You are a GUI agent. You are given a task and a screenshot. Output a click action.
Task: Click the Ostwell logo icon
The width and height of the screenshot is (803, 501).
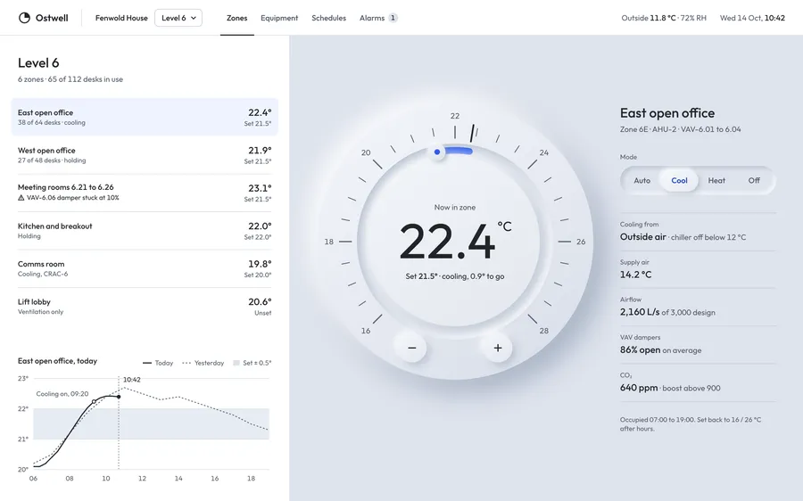click(24, 18)
